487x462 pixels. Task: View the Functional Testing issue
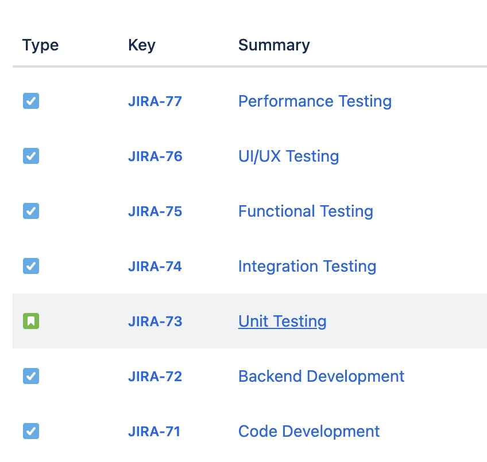point(306,212)
